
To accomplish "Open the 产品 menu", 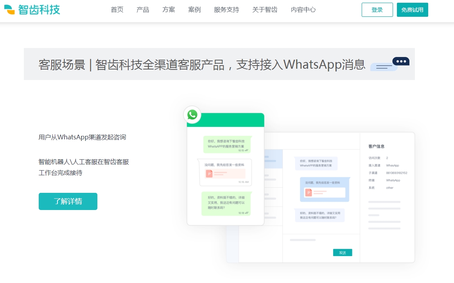I will coord(143,10).
